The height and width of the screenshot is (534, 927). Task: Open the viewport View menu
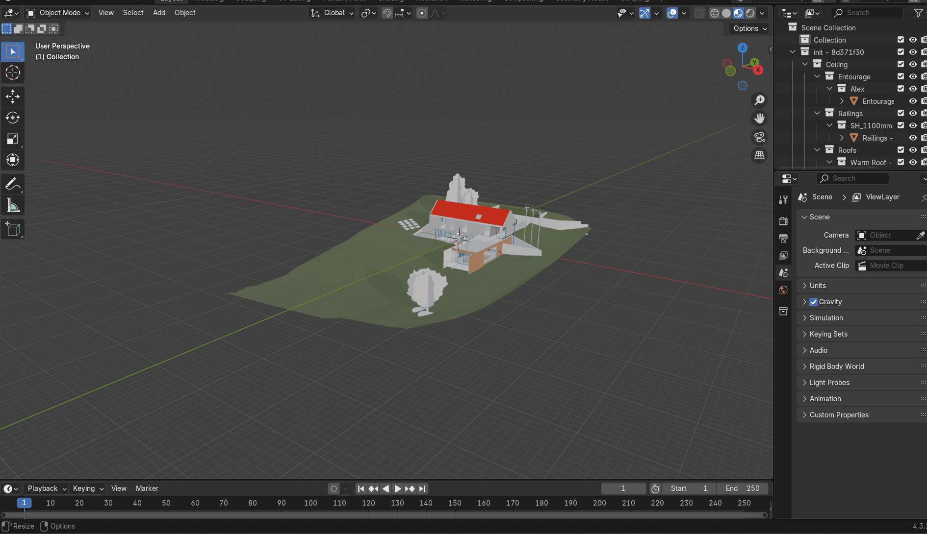coord(106,13)
